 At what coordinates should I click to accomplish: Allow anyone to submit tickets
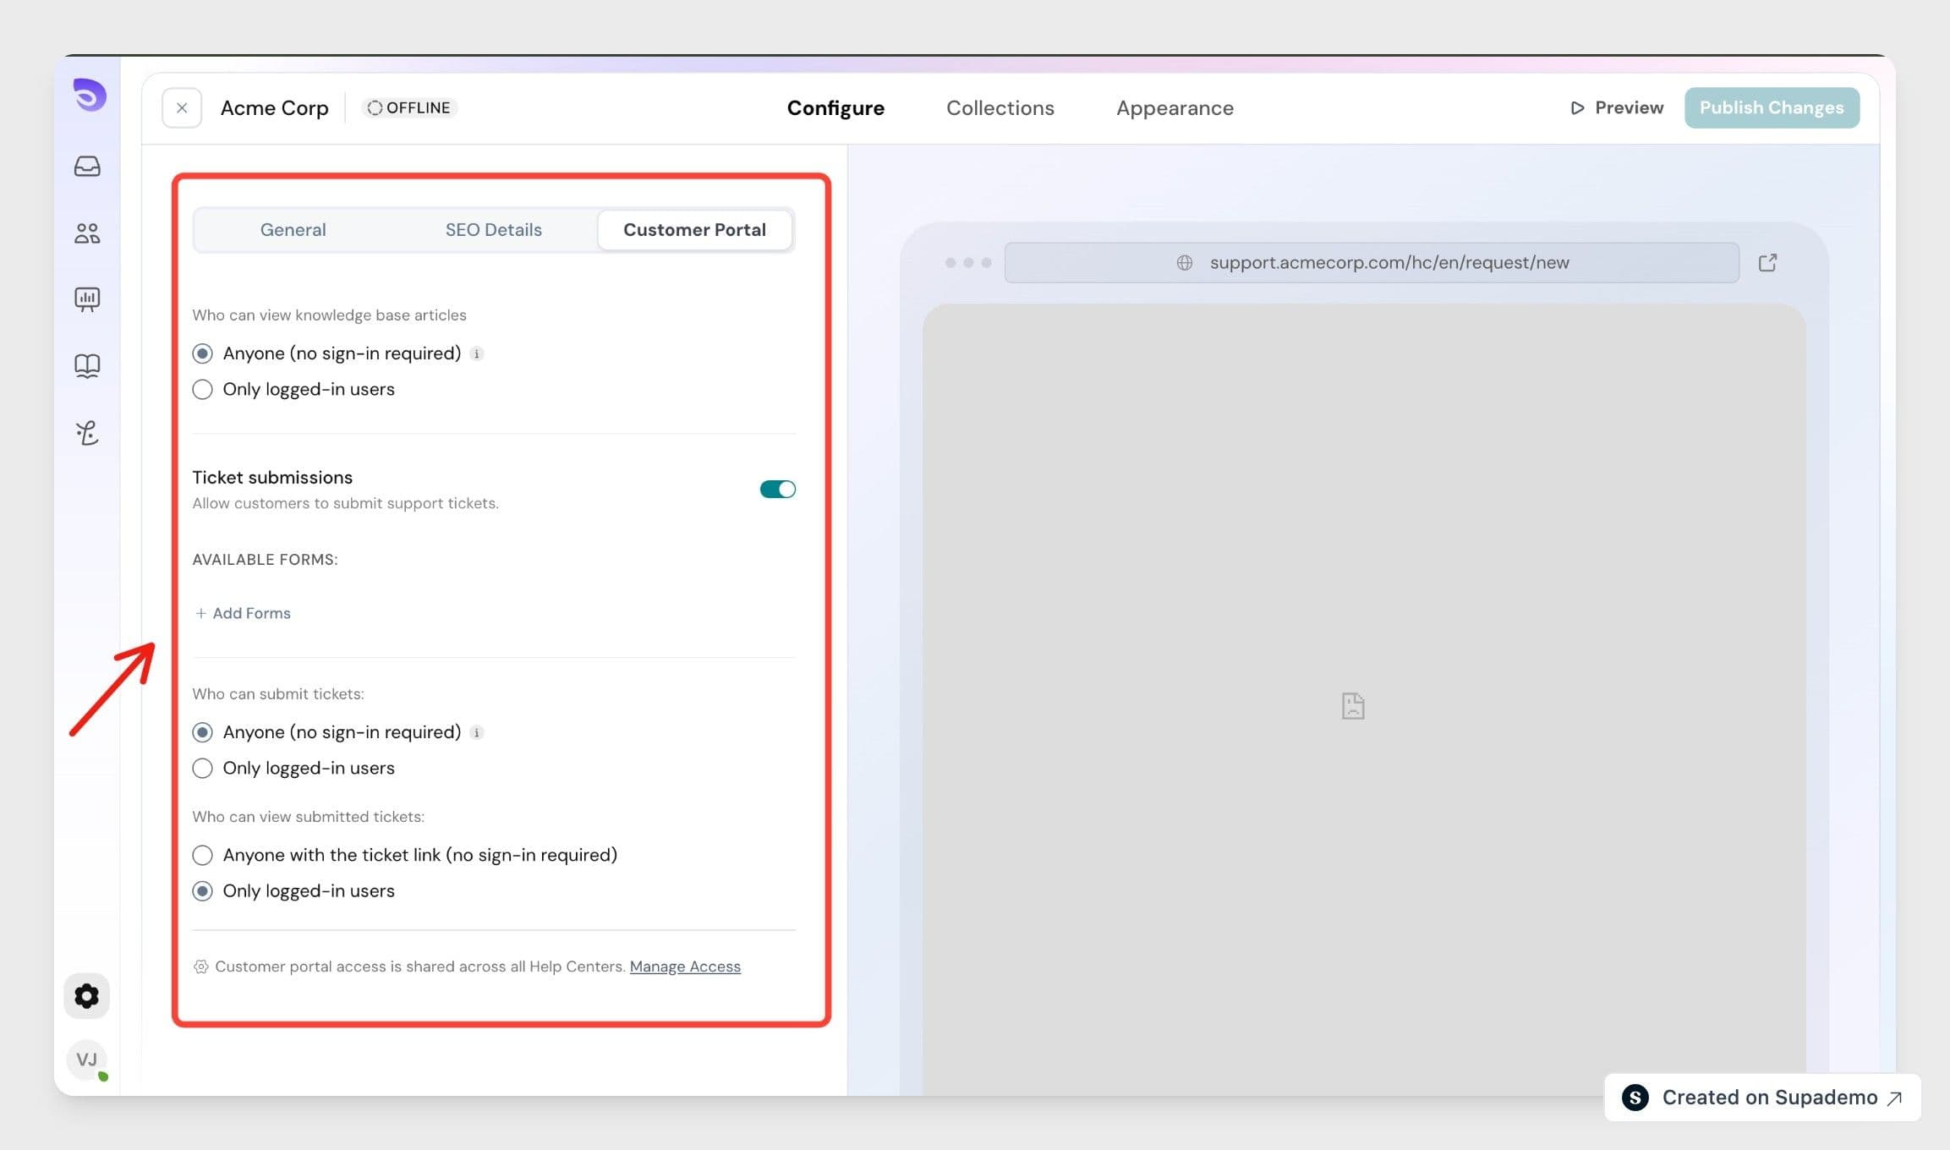[202, 732]
